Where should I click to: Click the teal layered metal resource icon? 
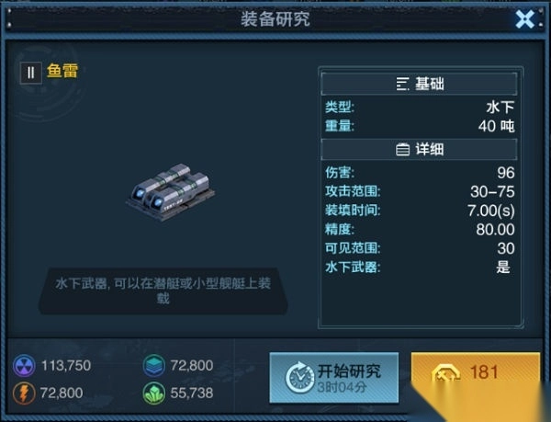click(154, 366)
